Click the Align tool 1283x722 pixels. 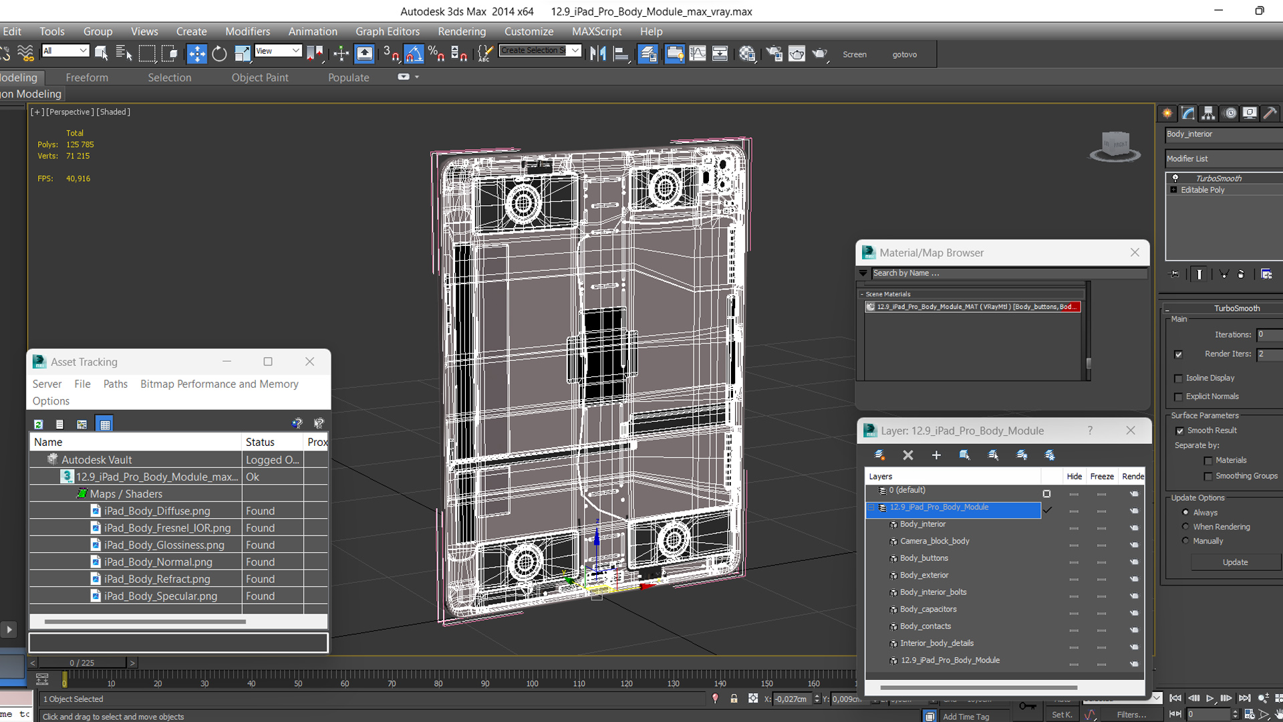point(621,53)
